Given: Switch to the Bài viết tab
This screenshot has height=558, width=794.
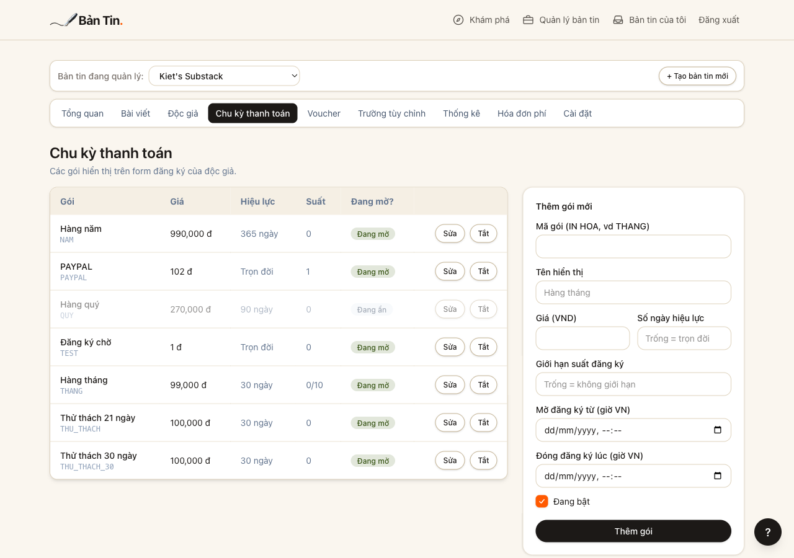Looking at the screenshot, I should point(136,113).
